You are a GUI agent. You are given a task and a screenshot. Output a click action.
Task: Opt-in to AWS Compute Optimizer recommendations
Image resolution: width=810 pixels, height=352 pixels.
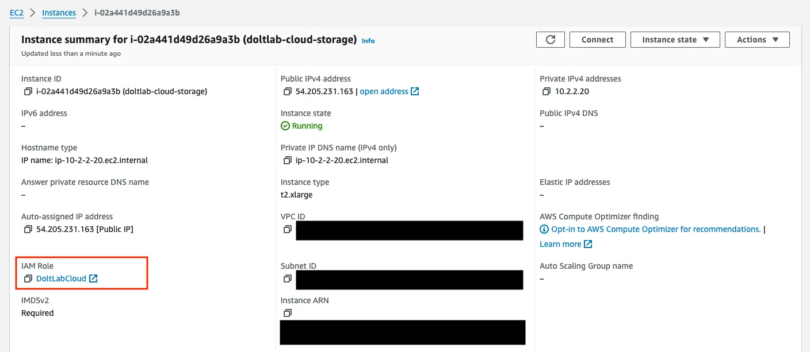click(655, 229)
